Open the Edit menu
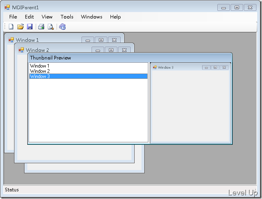The height and width of the screenshot is (199, 262). click(x=29, y=17)
